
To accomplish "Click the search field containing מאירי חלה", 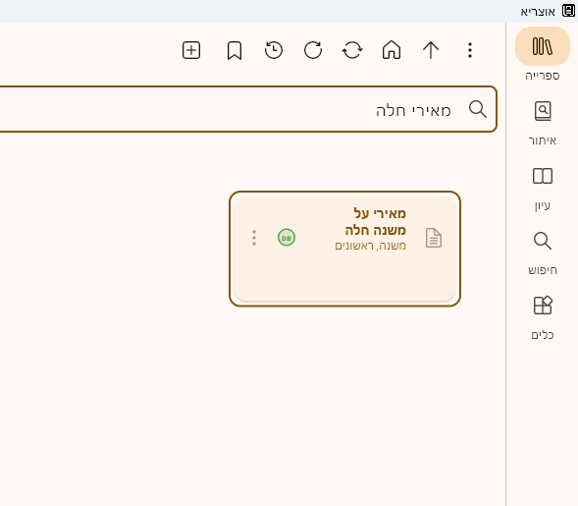I will point(248,109).
